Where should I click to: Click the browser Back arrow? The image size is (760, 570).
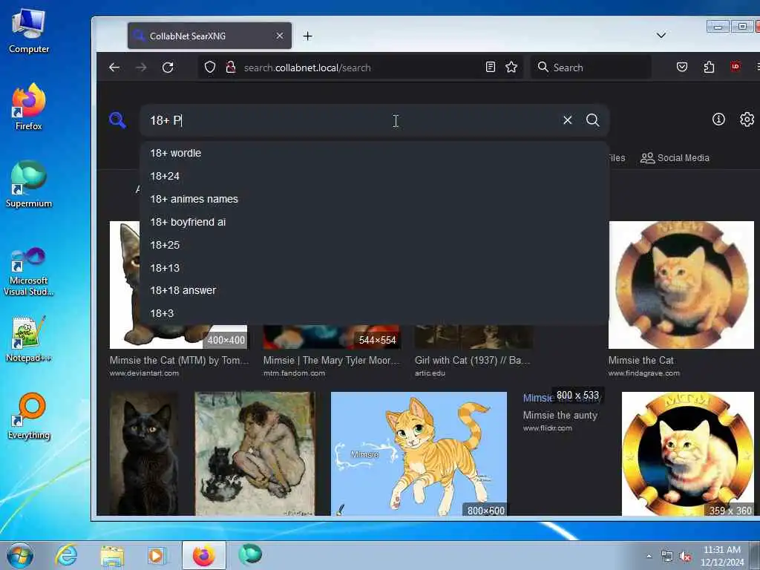coord(114,68)
